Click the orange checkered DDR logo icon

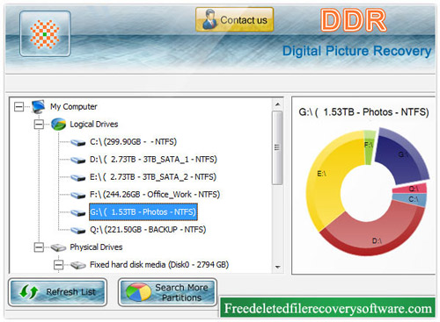(45, 34)
